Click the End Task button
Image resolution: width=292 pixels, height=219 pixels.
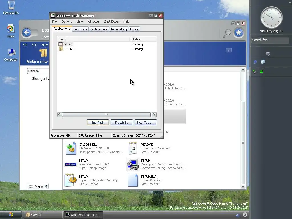[98, 123]
